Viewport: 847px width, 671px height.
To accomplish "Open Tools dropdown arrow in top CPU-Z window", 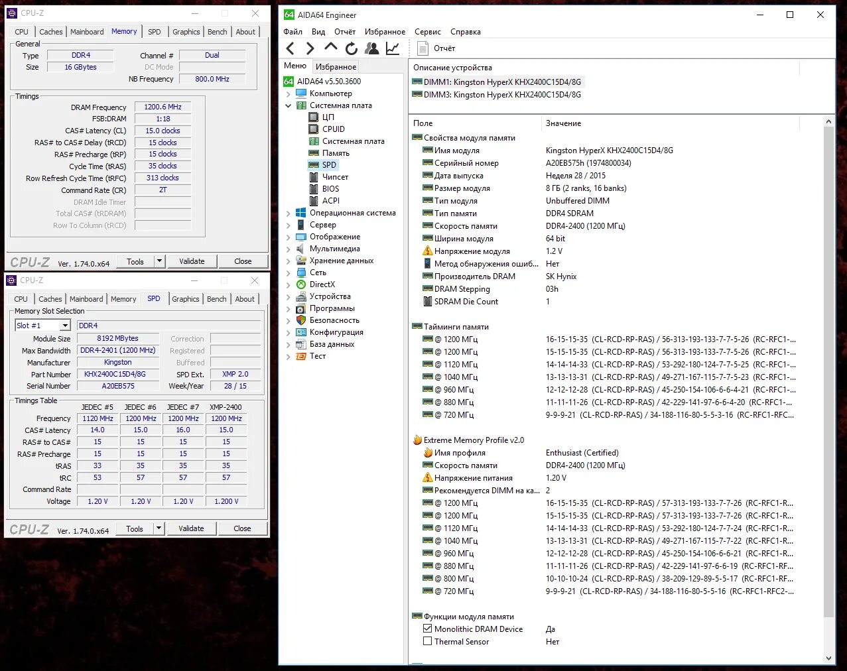I will (x=159, y=261).
